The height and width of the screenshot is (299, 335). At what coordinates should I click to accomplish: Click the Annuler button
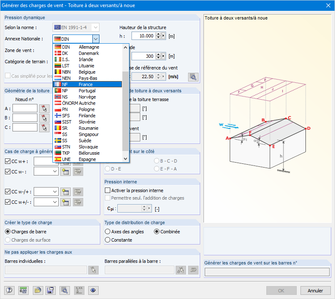tap(315, 291)
